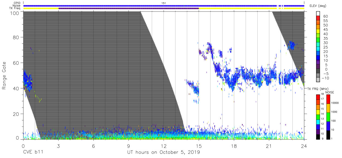Click the UT hours on October 5, 2019 title
The height and width of the screenshot is (158, 342).
tap(163, 152)
